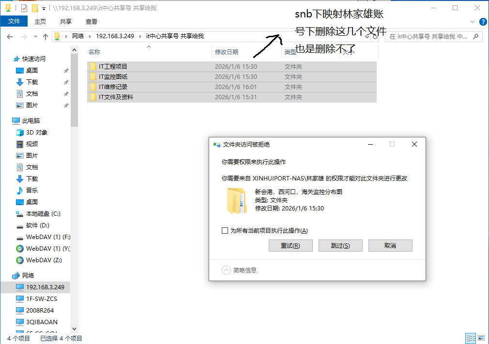Image resolution: width=489 pixels, height=344 pixels.
Task: Sort by 修改日期 column header
Action: 227,52
